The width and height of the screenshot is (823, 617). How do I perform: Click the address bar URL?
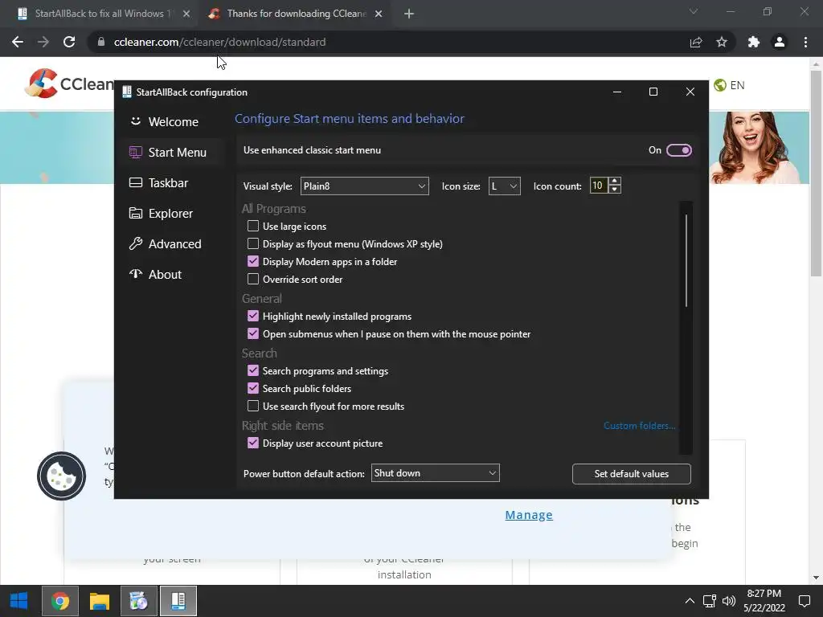pyautogui.click(x=220, y=42)
